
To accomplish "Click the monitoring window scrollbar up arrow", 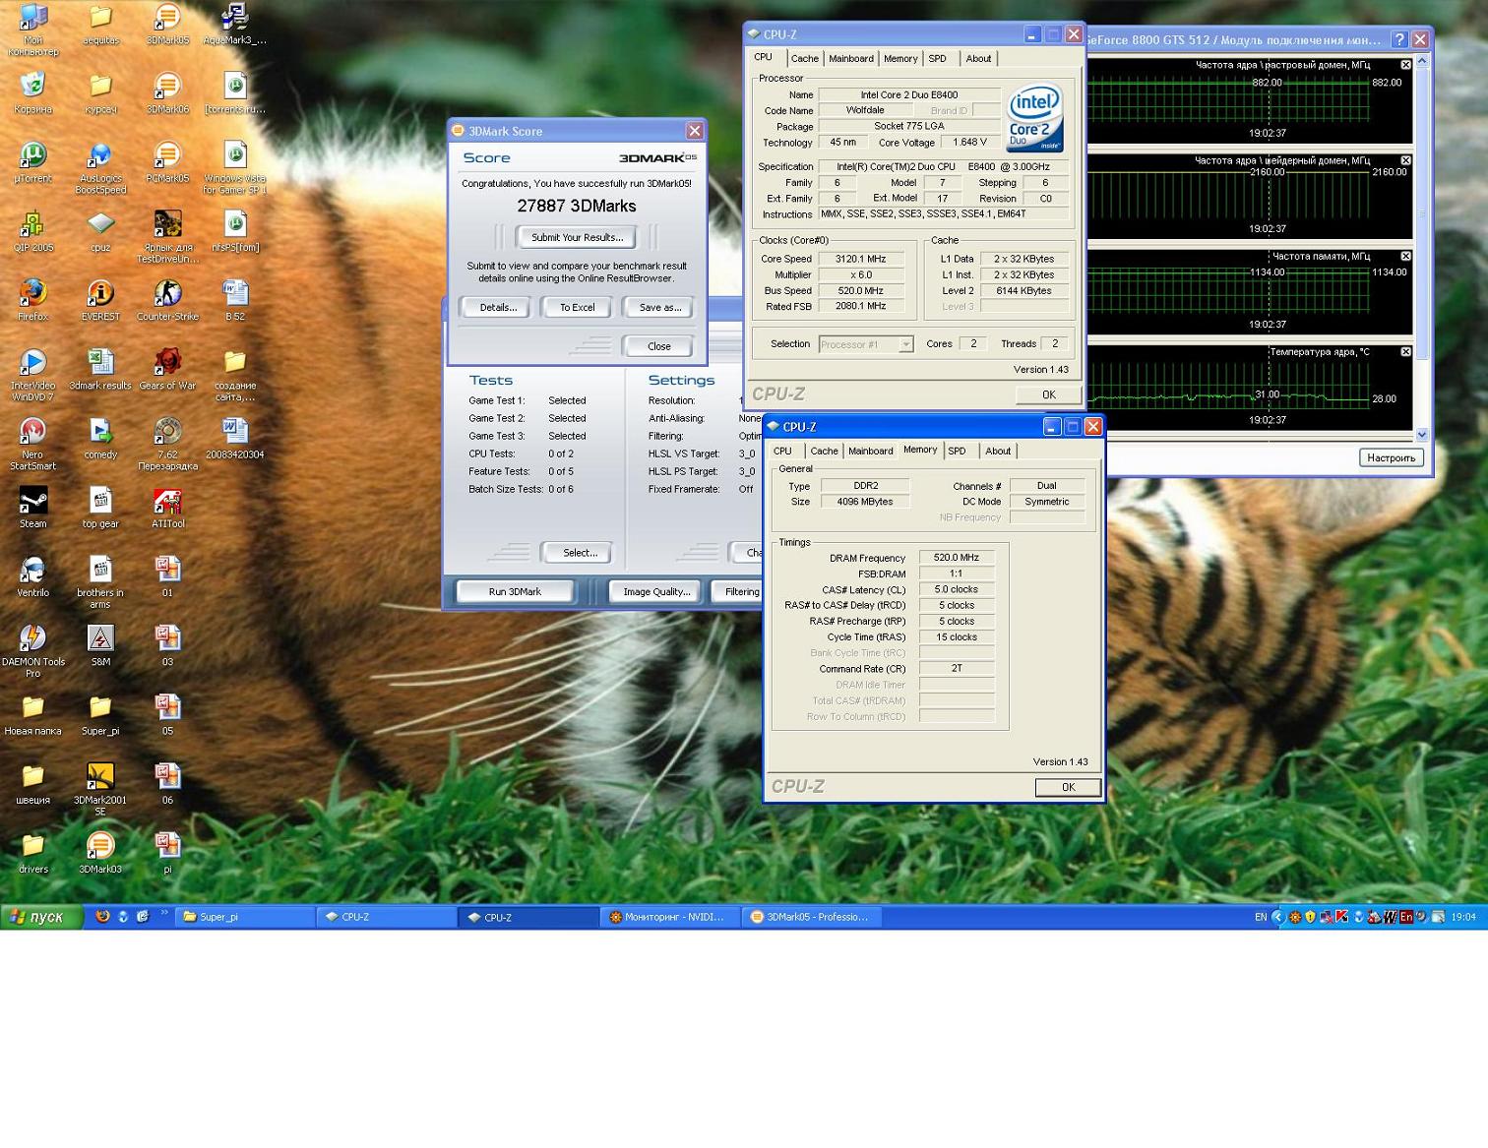I will pos(1421,62).
